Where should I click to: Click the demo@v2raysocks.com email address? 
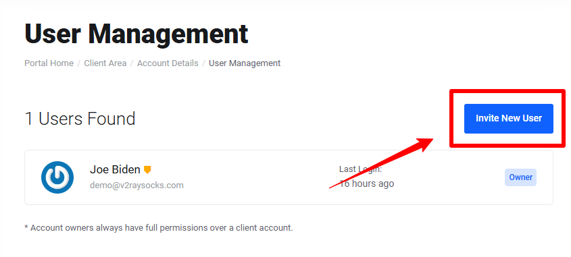click(136, 185)
